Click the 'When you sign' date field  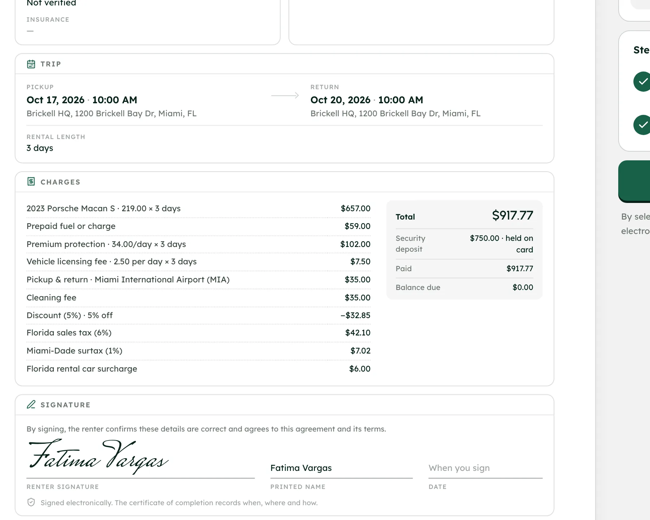coord(485,468)
